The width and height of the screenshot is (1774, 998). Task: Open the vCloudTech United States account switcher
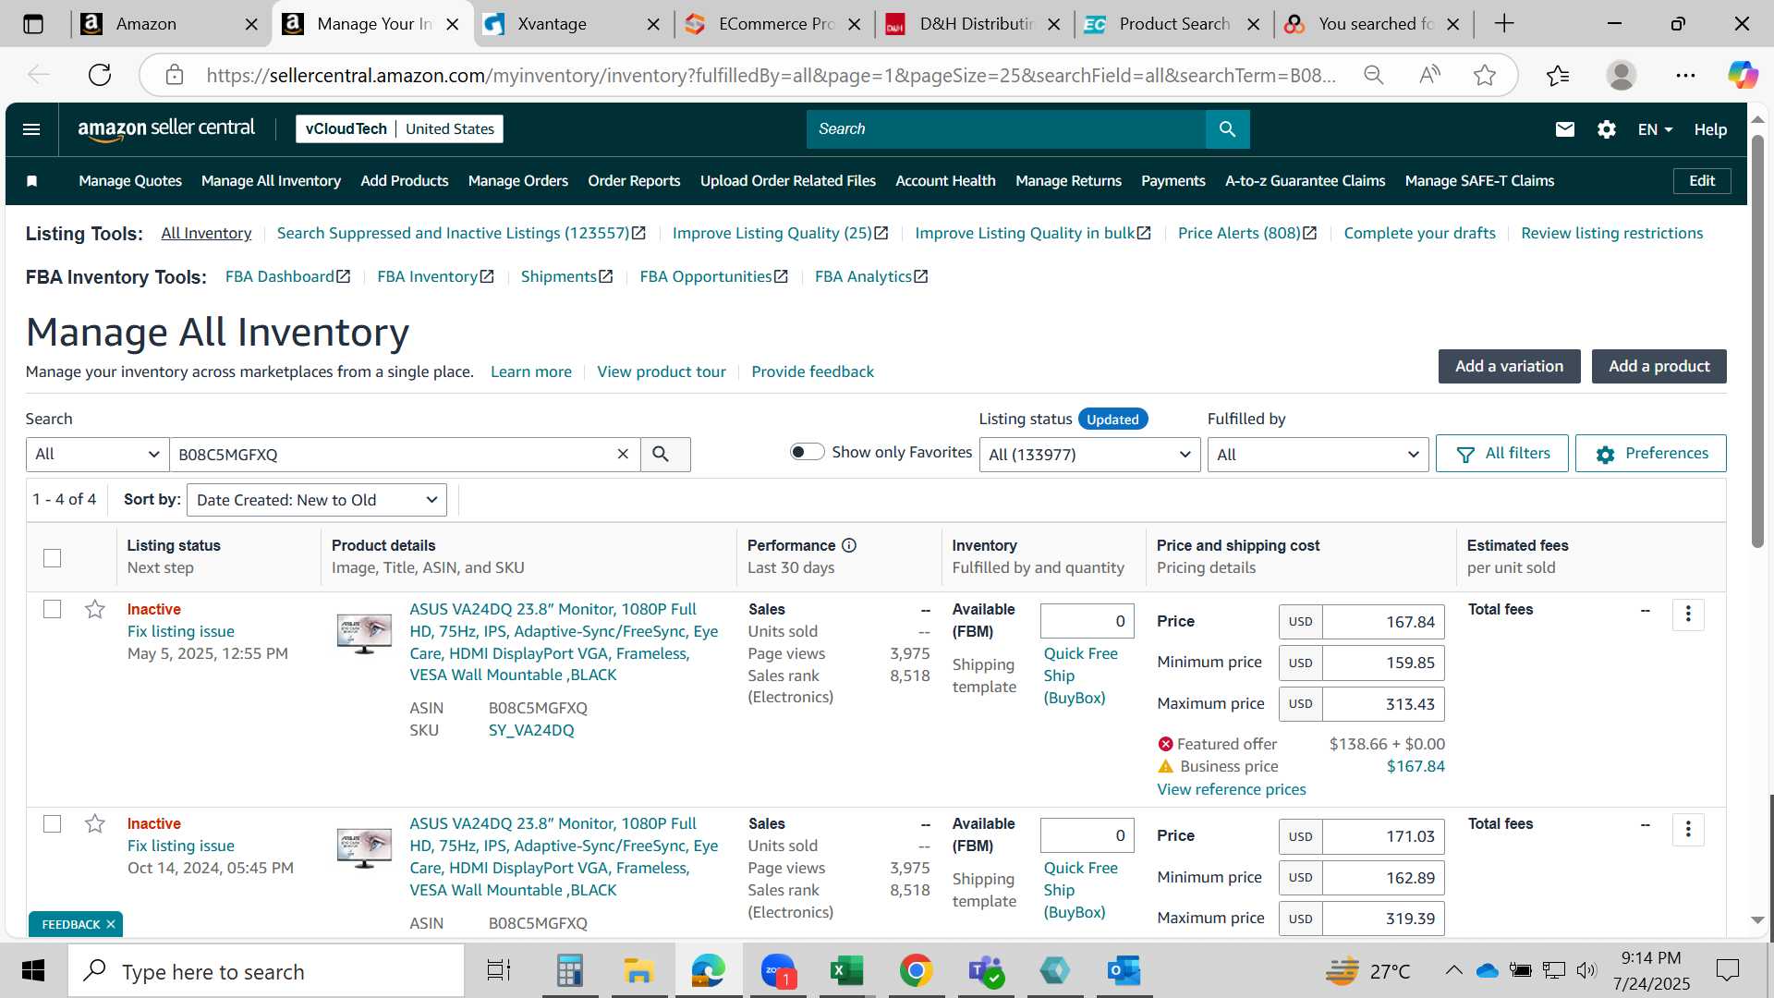(x=399, y=129)
